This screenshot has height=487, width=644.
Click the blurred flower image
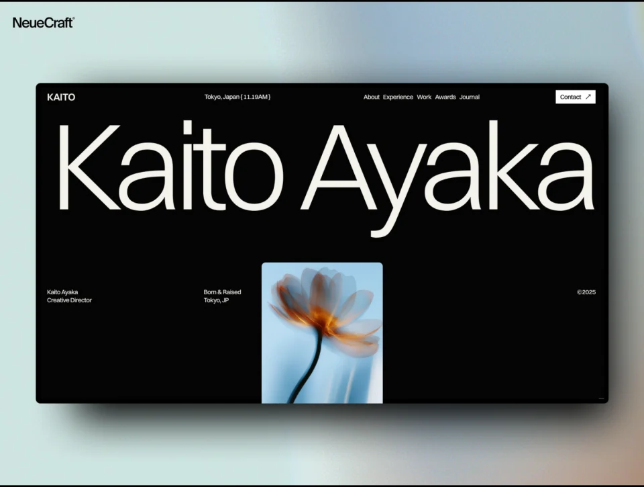[x=322, y=333]
